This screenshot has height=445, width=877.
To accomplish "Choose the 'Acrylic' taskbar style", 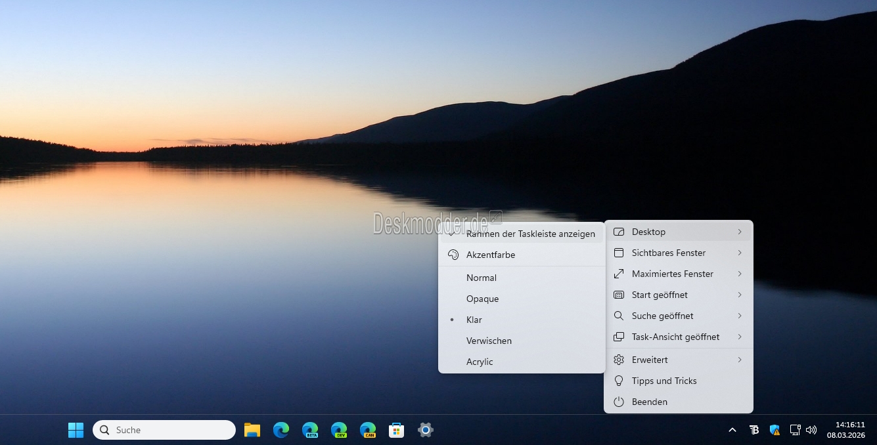I will (x=480, y=362).
